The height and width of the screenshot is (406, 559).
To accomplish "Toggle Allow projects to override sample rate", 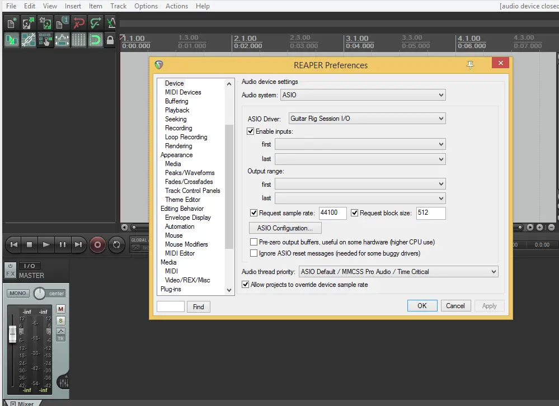I will (x=245, y=285).
